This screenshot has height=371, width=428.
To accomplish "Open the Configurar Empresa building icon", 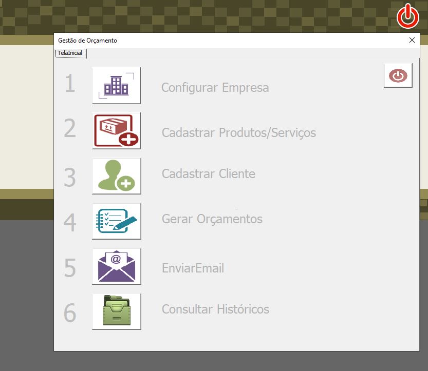I will tap(117, 86).
